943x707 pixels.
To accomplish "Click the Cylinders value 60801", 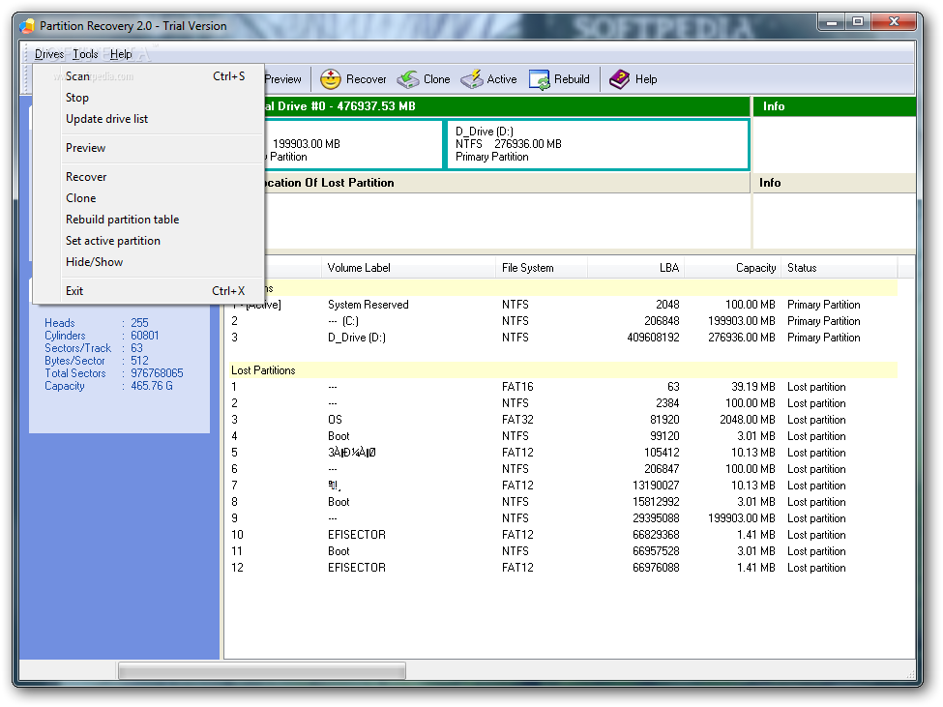I will point(144,336).
